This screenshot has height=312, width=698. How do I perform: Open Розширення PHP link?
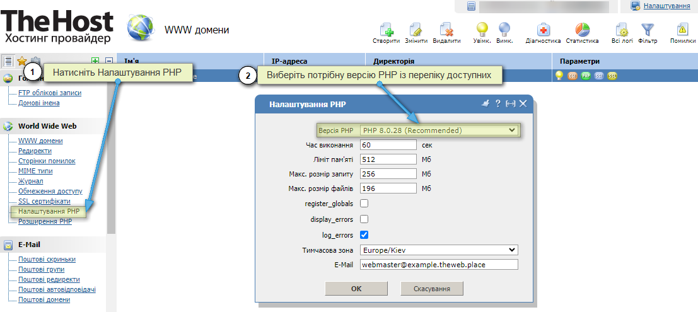coord(45,222)
